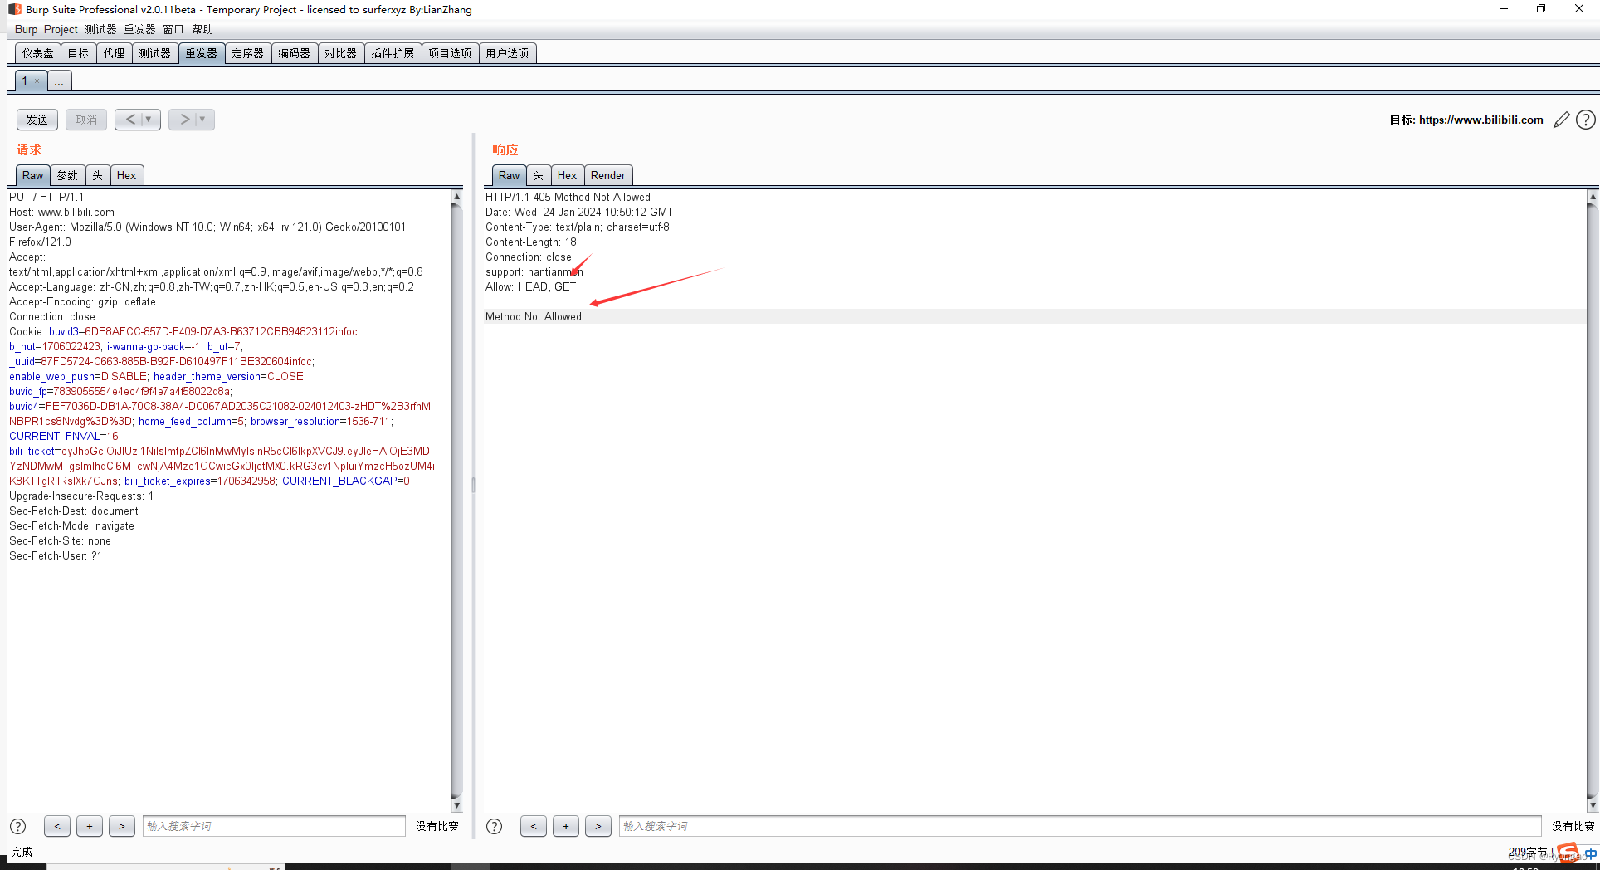Open the 定序器 sequencer tab
Viewport: 1600px width, 870px height.
point(248,53)
